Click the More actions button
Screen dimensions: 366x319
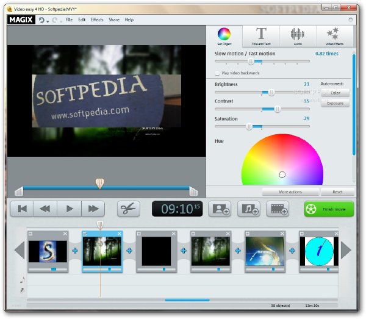pos(290,192)
